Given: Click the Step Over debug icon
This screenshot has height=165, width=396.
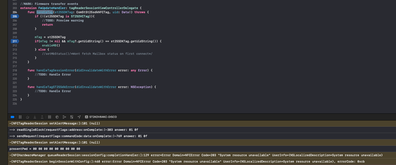Looking at the screenshot, I should [x=27, y=117].
